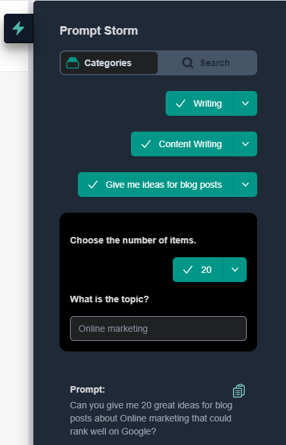Expand the blog posts prompt dropdown chevron
This screenshot has height=445, width=286.
(x=245, y=185)
